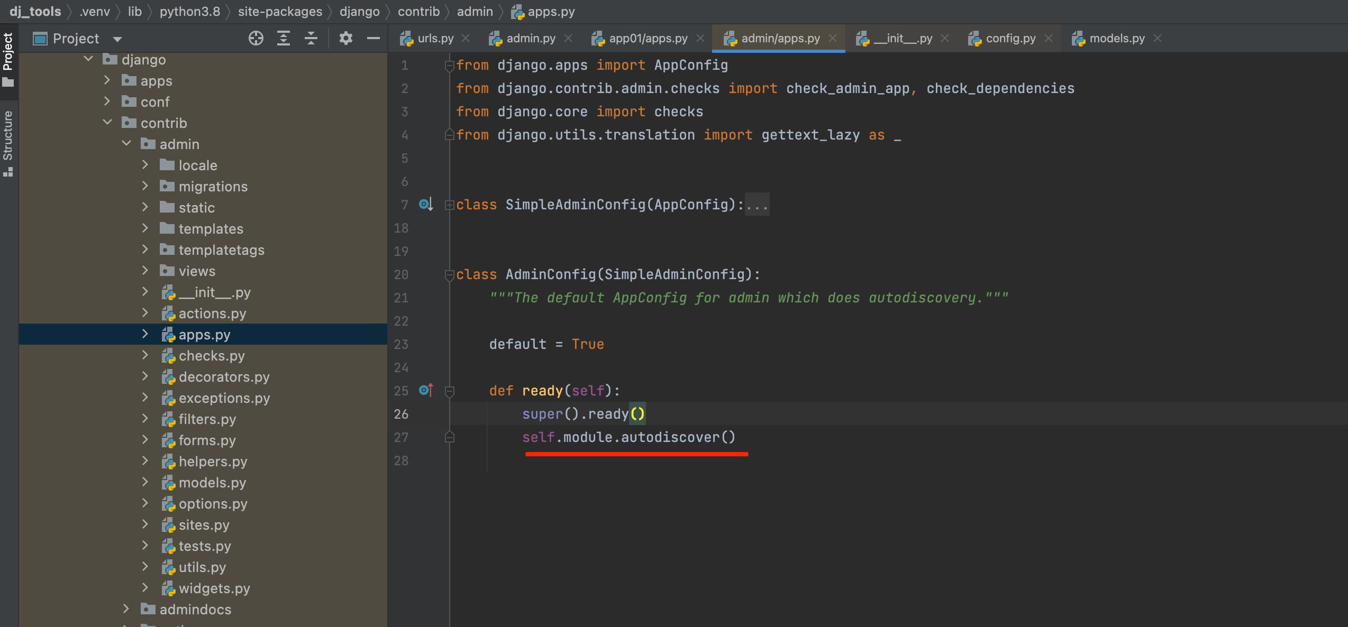The height and width of the screenshot is (627, 1348).
Task: Click the overridden method gutter icon on line 7
Action: (426, 204)
